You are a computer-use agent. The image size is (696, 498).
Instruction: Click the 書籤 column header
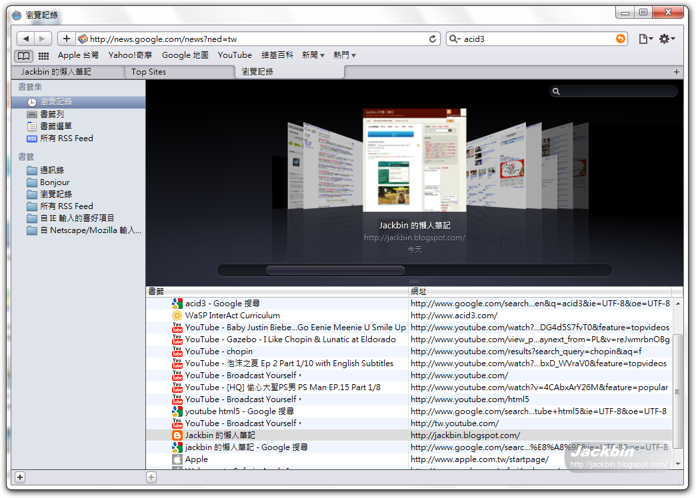point(277,292)
